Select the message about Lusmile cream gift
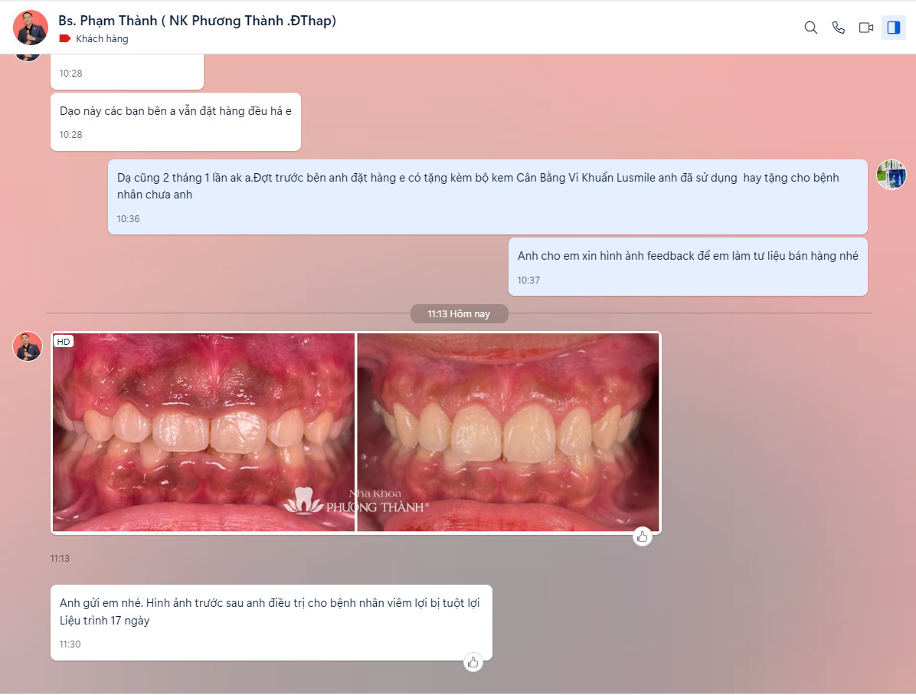The width and height of the screenshot is (916, 695). tap(487, 196)
